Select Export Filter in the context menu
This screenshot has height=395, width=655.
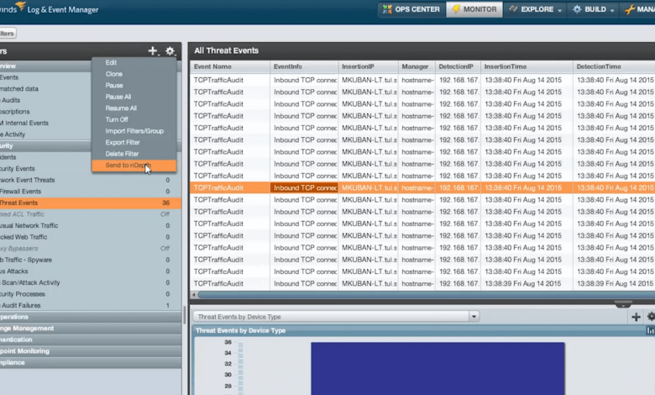coord(123,142)
